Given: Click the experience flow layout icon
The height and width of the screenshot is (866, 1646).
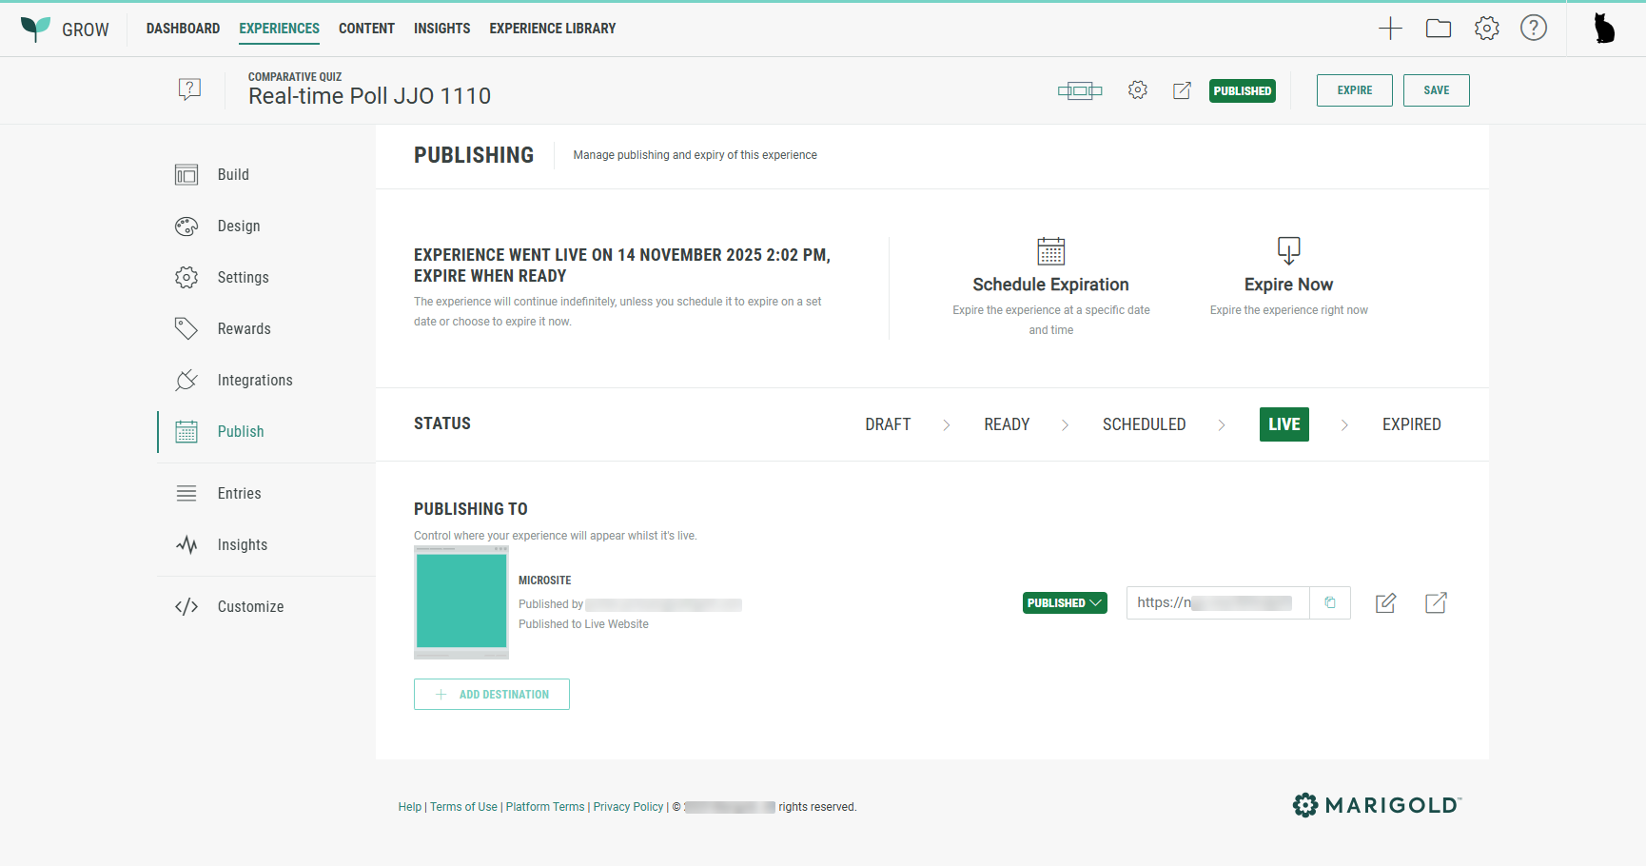Looking at the screenshot, I should (1079, 91).
